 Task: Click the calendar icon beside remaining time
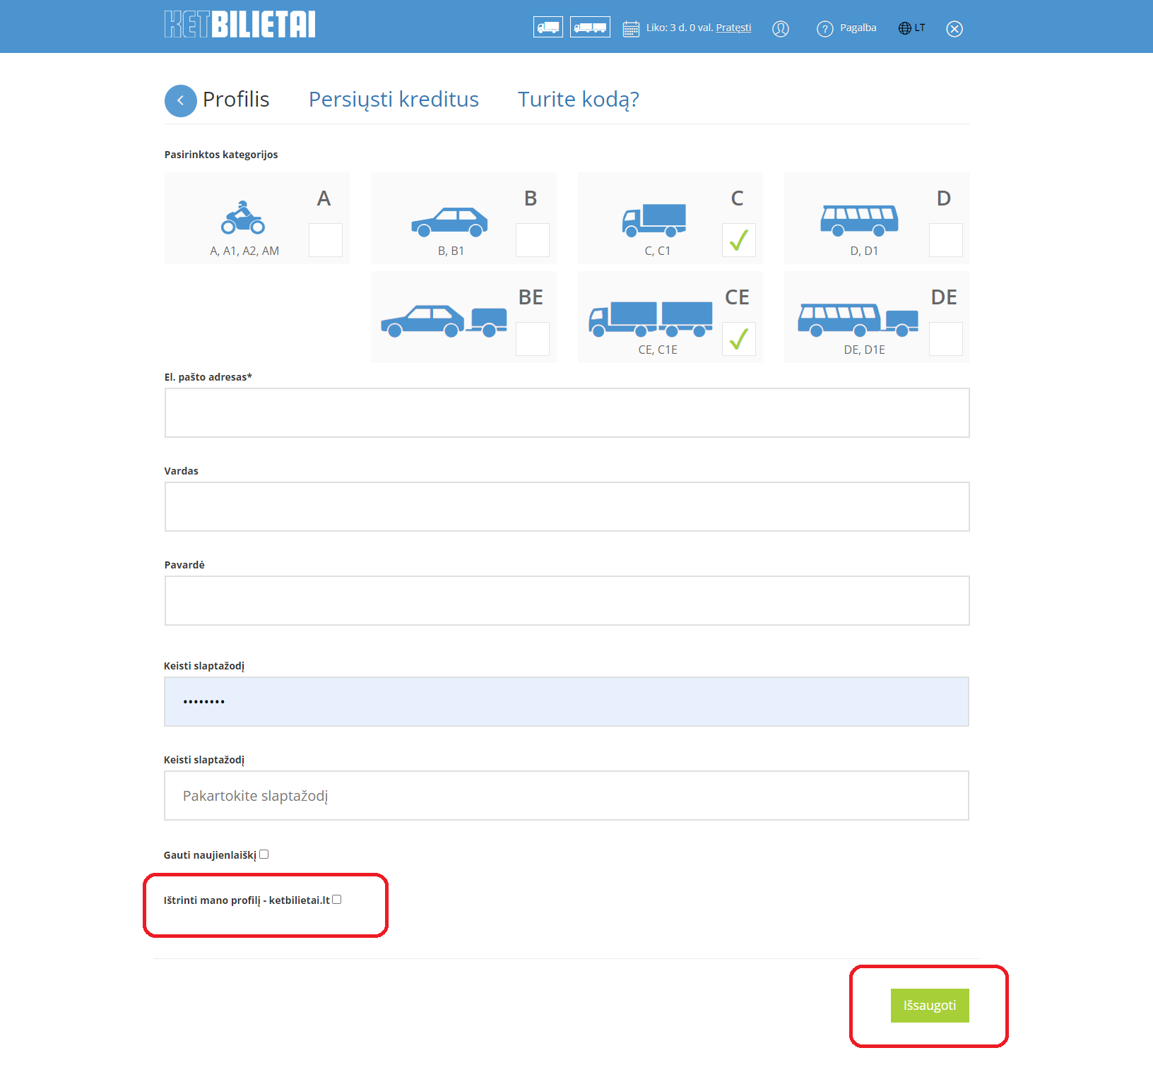[631, 29]
